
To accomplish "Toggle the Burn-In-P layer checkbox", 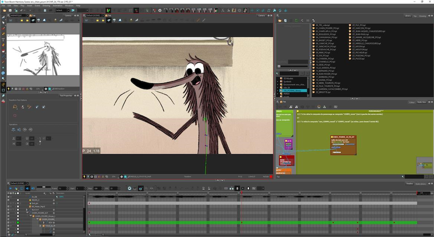I will [x=18, y=210].
